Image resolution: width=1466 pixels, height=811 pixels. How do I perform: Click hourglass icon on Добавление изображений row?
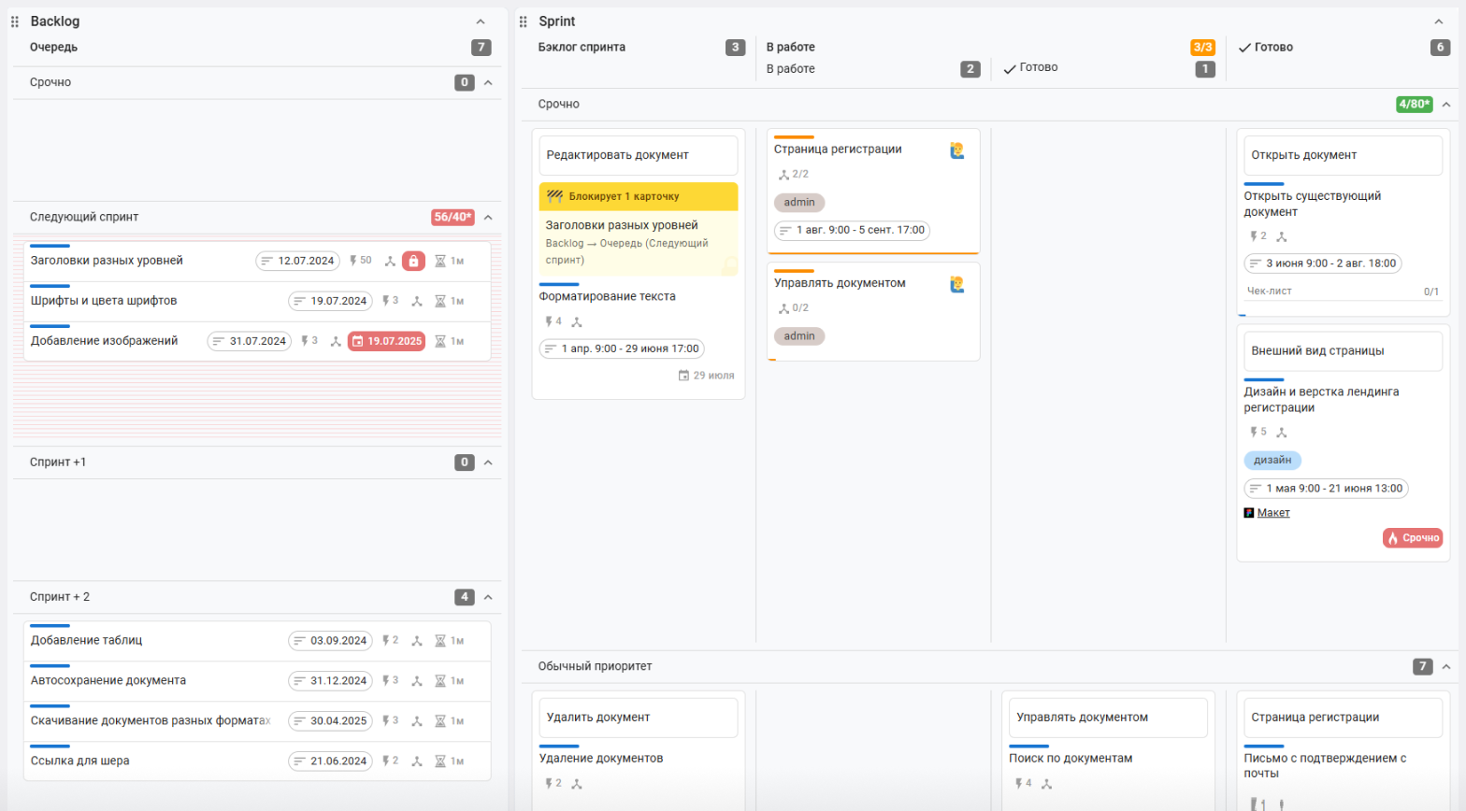coord(440,342)
